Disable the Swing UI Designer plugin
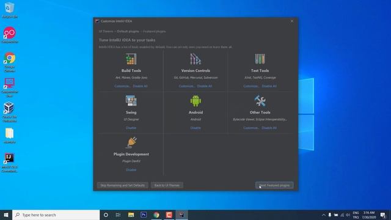This screenshot has height=220, width=391. [131, 128]
